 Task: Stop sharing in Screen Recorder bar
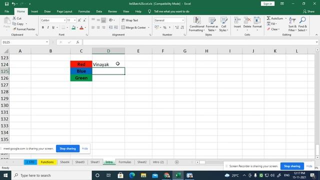pyautogui.click(x=292, y=166)
